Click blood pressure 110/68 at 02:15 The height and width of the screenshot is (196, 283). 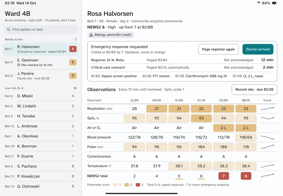(246, 137)
